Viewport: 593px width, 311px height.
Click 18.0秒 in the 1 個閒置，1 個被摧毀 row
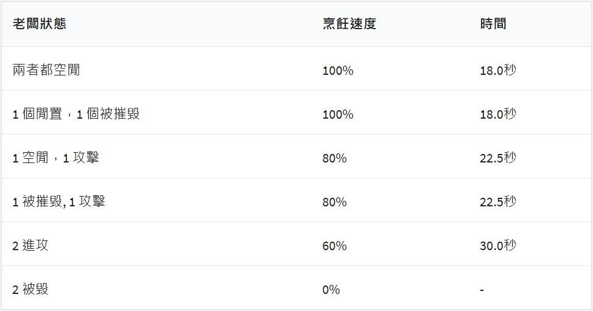[497, 114]
